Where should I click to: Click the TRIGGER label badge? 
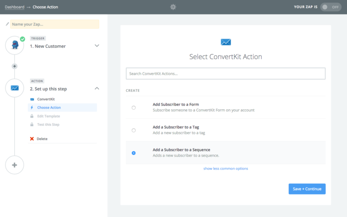point(38,38)
